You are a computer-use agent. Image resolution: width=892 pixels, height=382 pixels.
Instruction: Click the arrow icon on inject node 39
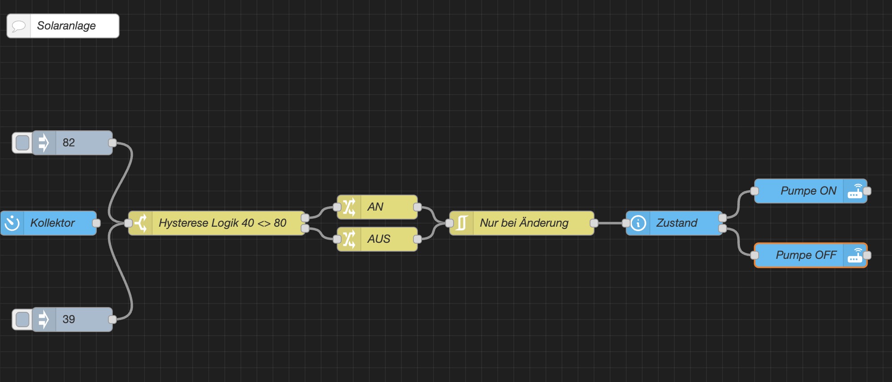tap(44, 320)
